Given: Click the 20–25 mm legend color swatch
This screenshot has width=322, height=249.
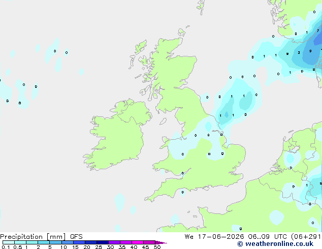Looking at the screenshot, I should pos(90,242).
